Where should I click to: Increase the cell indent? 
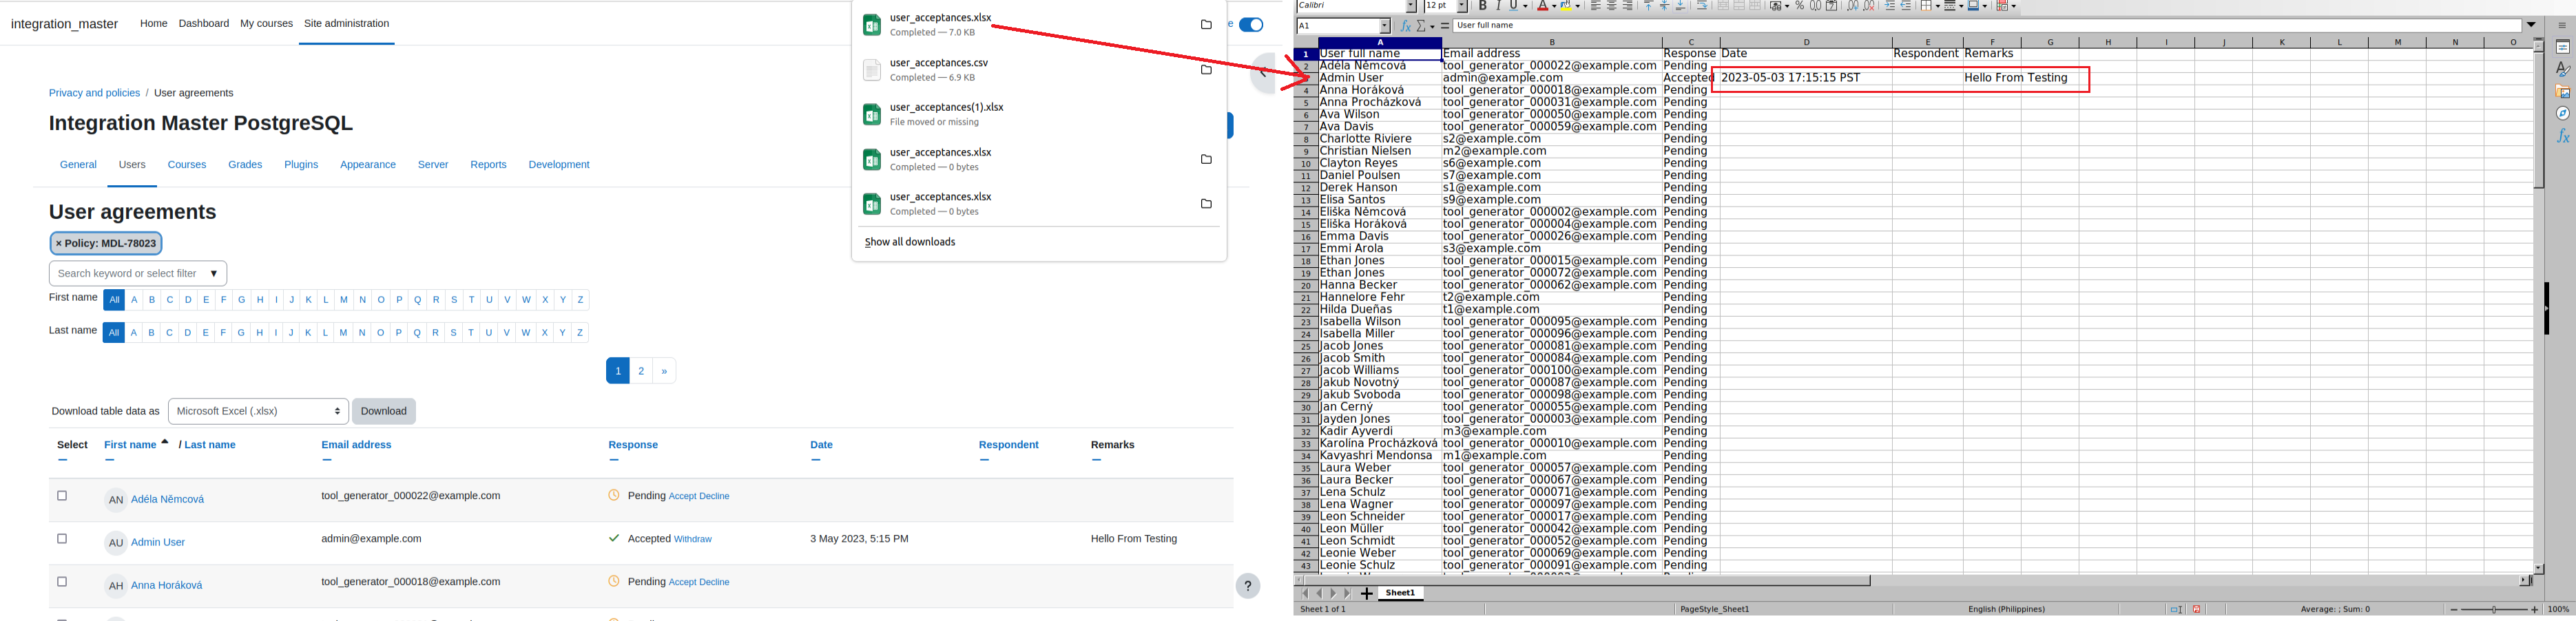(1890, 6)
